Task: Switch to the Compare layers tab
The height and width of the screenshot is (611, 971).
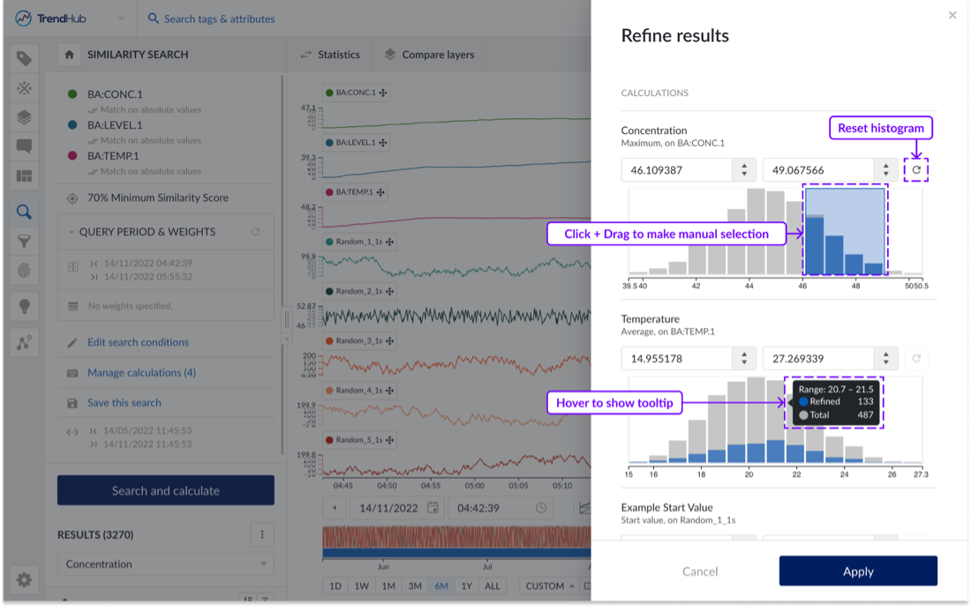Action: coord(429,55)
